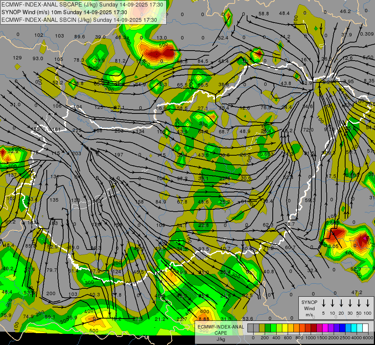Click the map value 0.309
The height and width of the screenshot is (345, 375).
[x=367, y=34]
